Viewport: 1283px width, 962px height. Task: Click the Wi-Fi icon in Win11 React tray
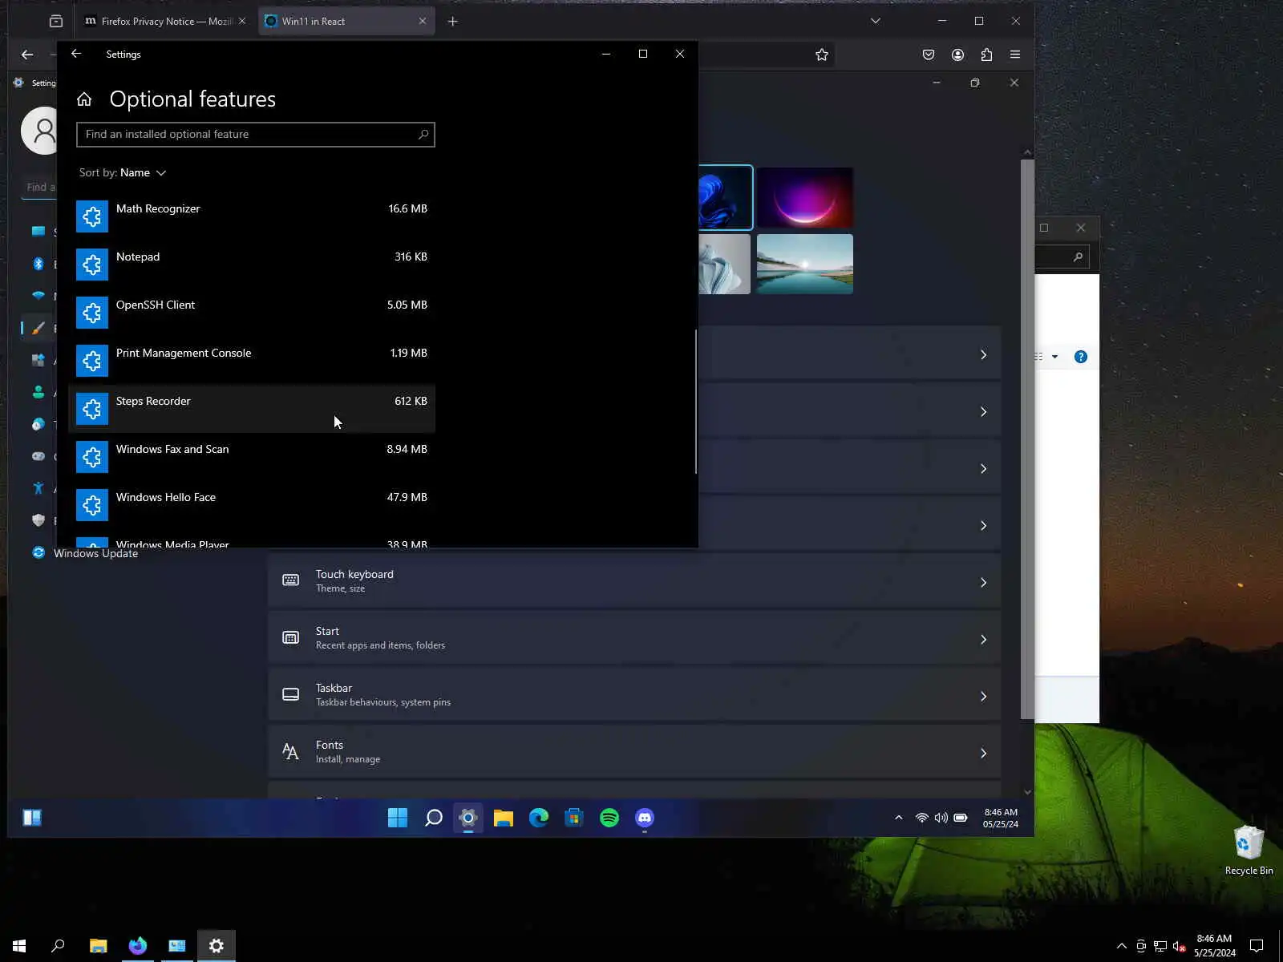click(x=922, y=818)
